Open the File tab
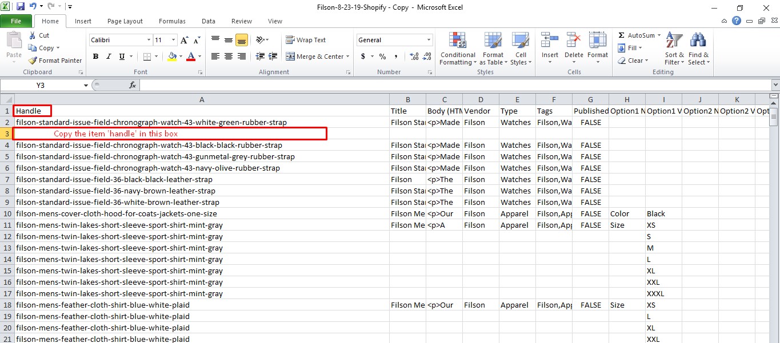 pyautogui.click(x=16, y=21)
